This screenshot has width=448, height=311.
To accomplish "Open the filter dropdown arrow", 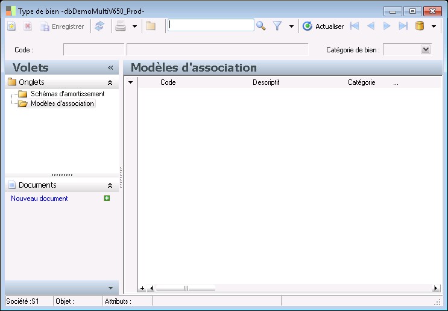I will 291,26.
